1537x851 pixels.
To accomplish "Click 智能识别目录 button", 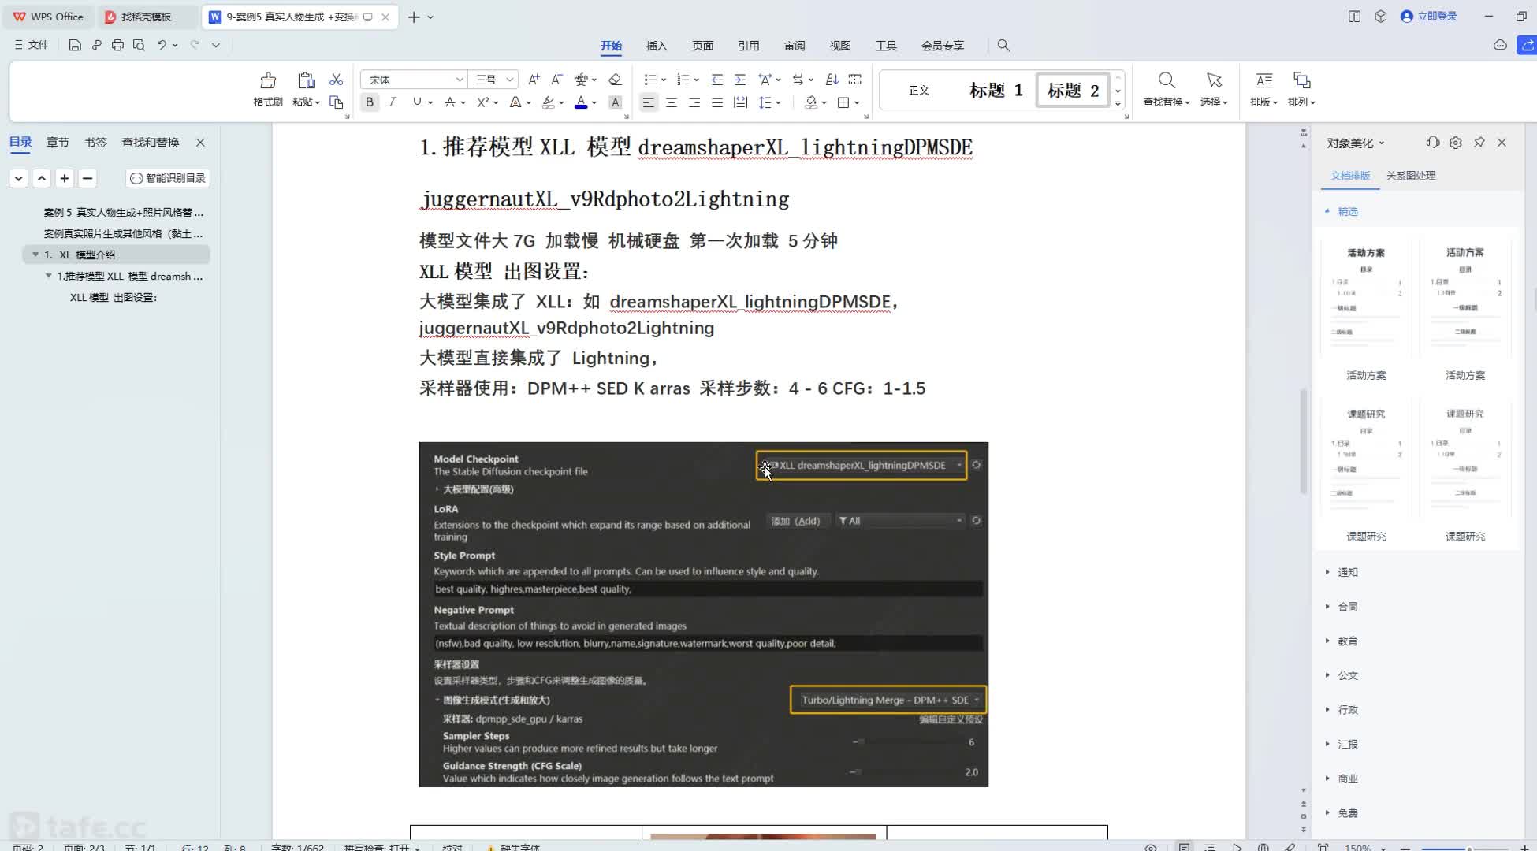I will tap(168, 178).
